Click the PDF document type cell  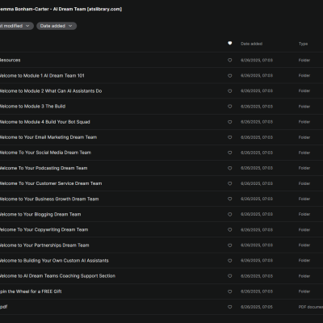[311, 307]
